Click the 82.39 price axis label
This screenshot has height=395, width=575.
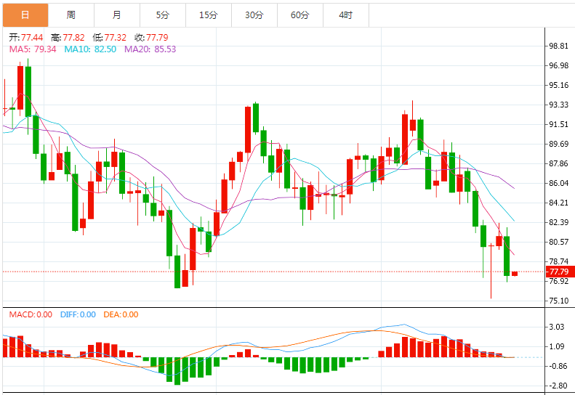point(558,222)
